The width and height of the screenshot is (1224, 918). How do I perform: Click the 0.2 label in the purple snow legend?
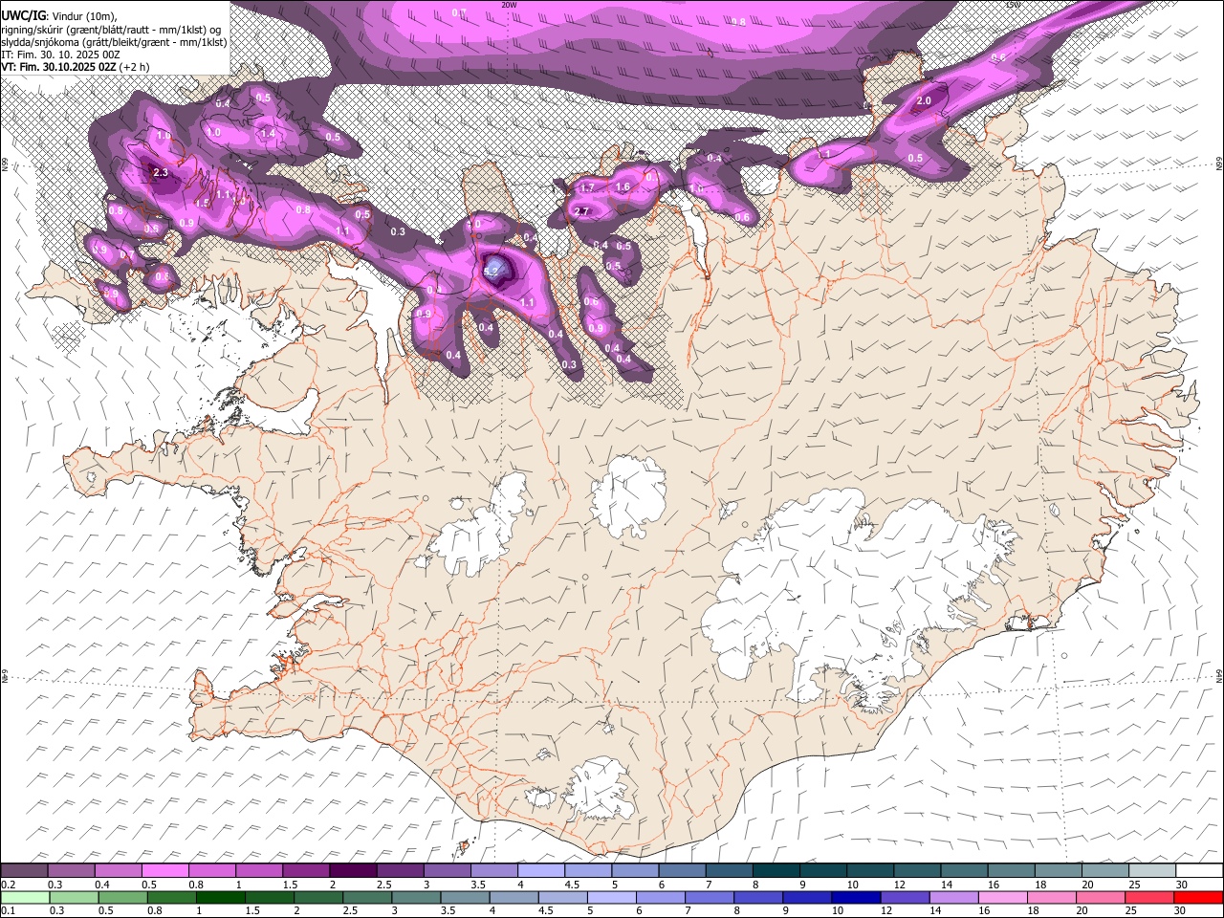click(x=8, y=885)
